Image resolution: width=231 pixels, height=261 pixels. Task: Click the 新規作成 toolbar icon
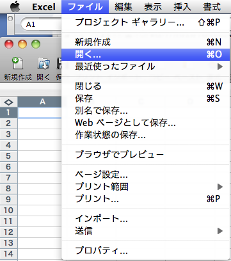tap(18, 63)
